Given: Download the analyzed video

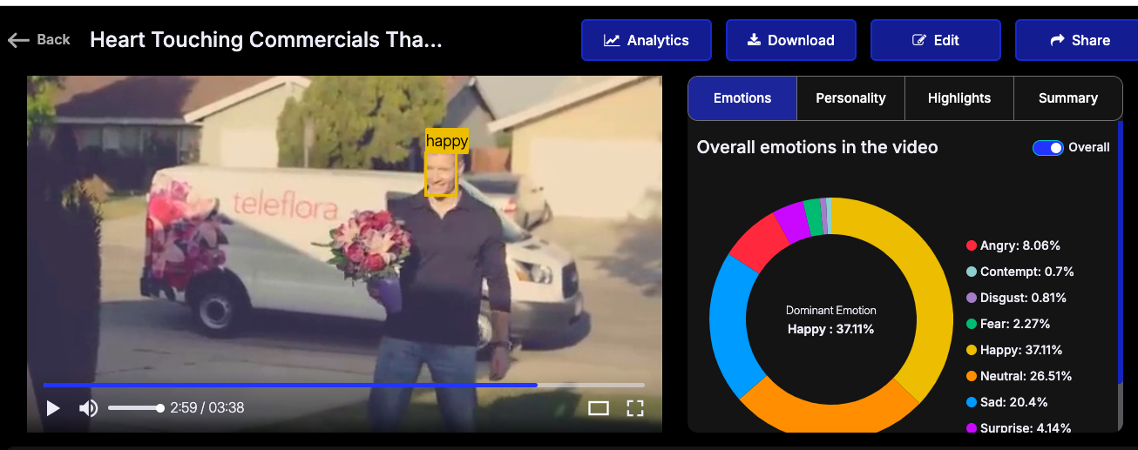Looking at the screenshot, I should point(791,40).
